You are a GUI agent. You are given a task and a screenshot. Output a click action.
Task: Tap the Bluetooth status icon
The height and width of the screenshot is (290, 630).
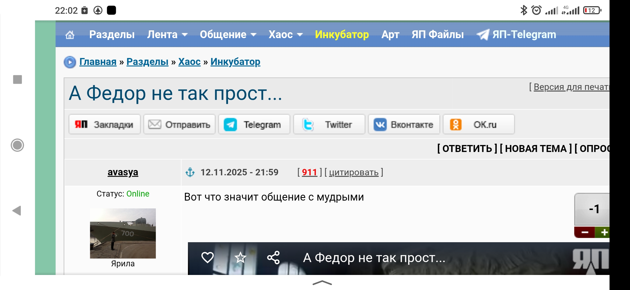(x=524, y=10)
